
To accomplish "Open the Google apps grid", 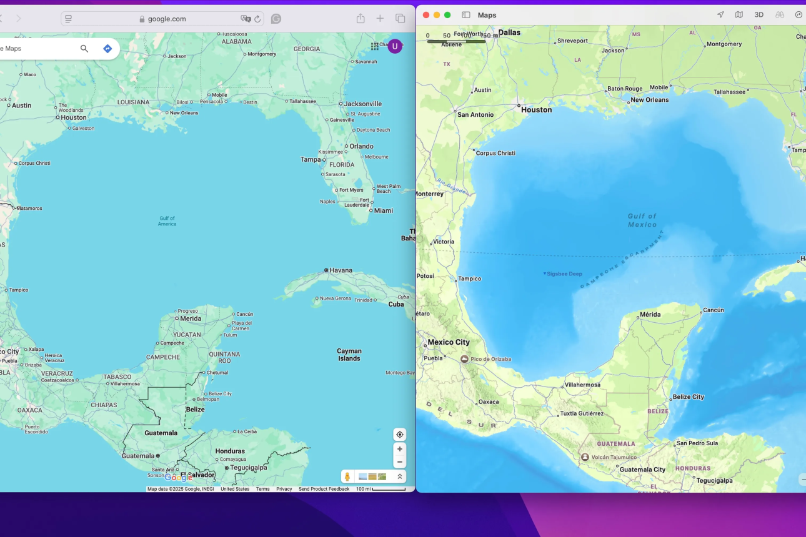I will pos(374,46).
